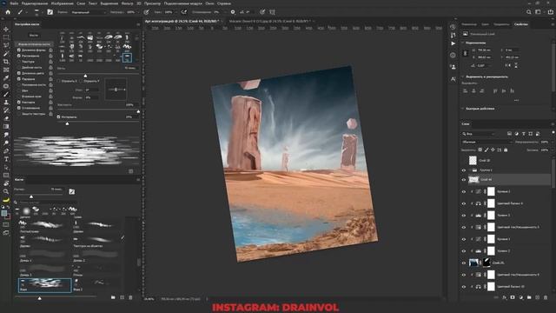Toggle visibility of Слой 25 layer
This screenshot has height=313, width=556.
click(x=463, y=263)
